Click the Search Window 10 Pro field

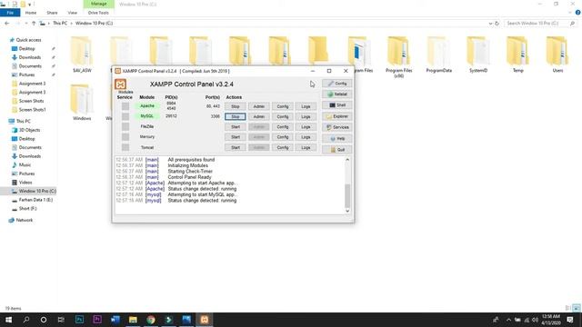point(541,24)
